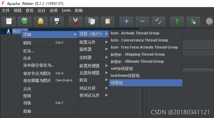Open the 帮助 menu in menu bar
Viewport: 214px width, 118px height.
(x=78, y=10)
